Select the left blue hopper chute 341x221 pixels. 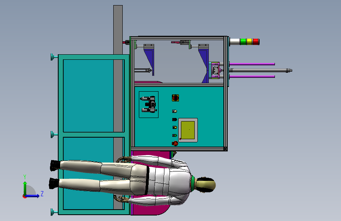150,61
